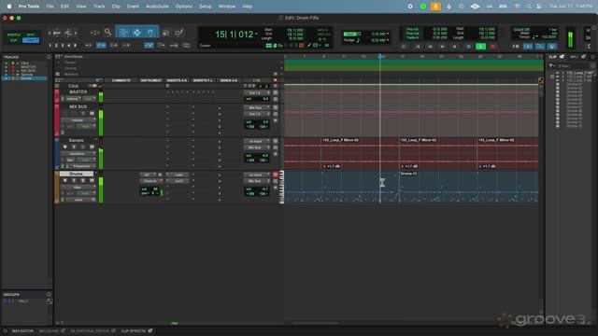Open the Groups list options icon

click(49, 295)
